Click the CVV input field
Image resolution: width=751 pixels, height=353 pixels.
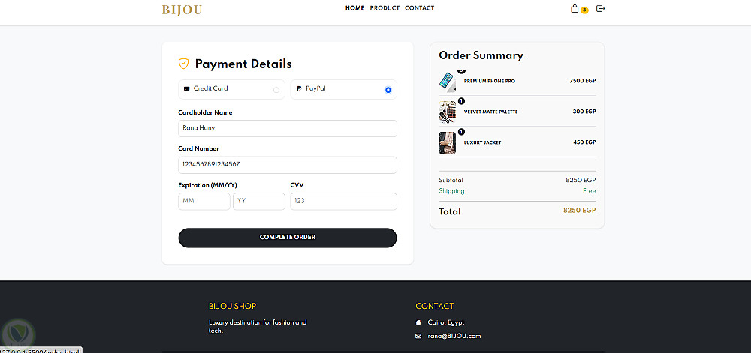pos(343,201)
